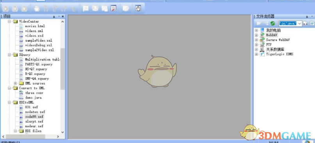Select movies.html in the project tree
This screenshot has height=143, width=315.
[x=35, y=26]
